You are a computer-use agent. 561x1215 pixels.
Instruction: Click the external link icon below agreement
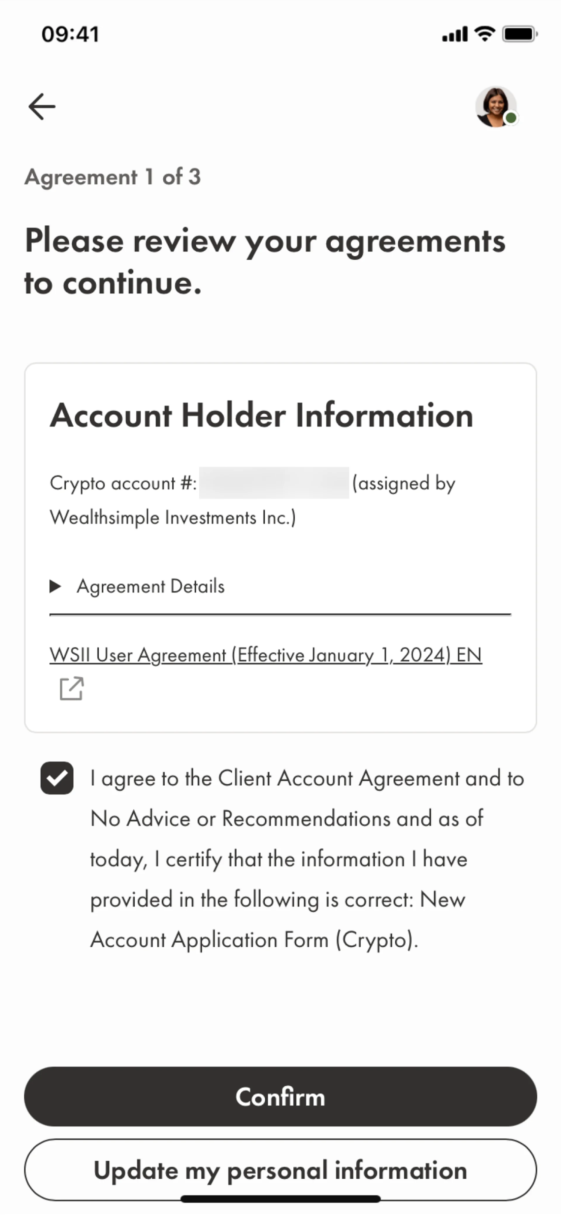[x=72, y=689]
